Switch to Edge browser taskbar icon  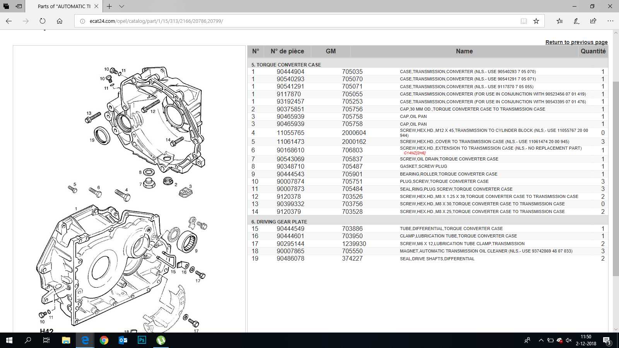point(85,340)
